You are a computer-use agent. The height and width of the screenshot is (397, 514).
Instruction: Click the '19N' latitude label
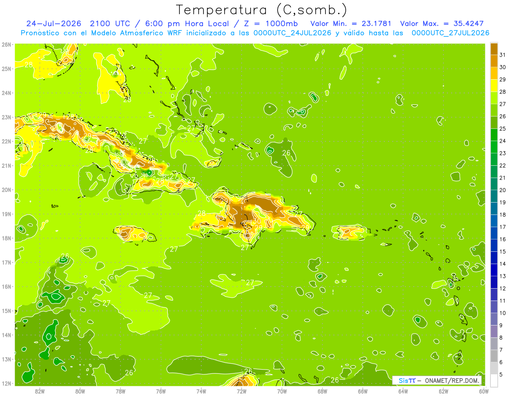[x=6, y=214]
